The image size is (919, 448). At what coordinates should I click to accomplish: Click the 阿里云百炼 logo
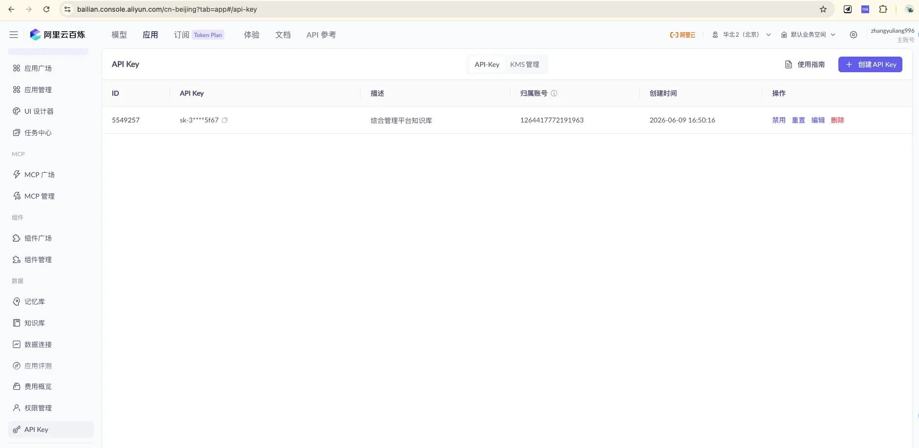click(x=58, y=35)
